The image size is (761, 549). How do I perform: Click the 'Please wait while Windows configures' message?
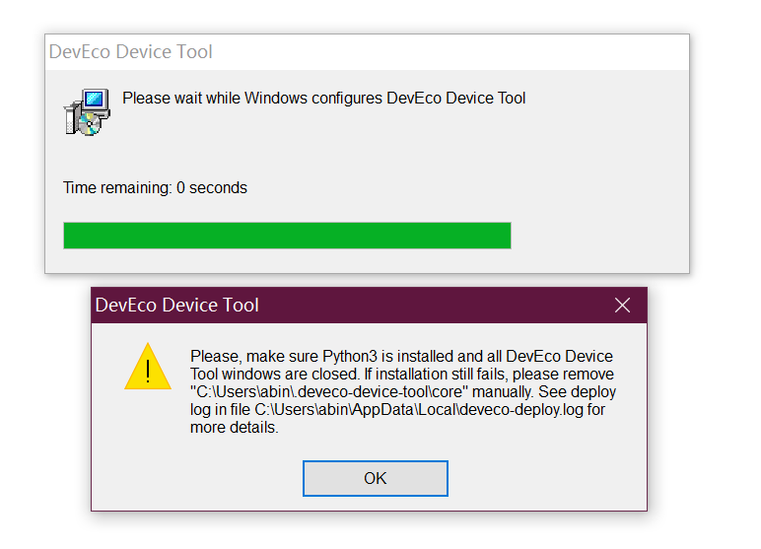point(323,99)
